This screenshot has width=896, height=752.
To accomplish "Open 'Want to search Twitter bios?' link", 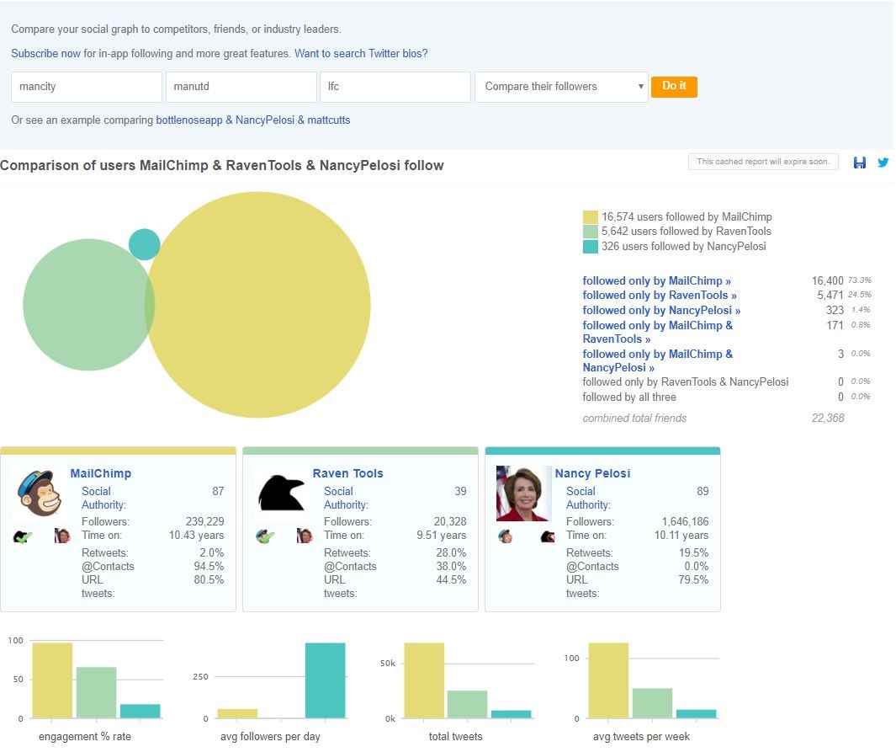I will tap(360, 53).
